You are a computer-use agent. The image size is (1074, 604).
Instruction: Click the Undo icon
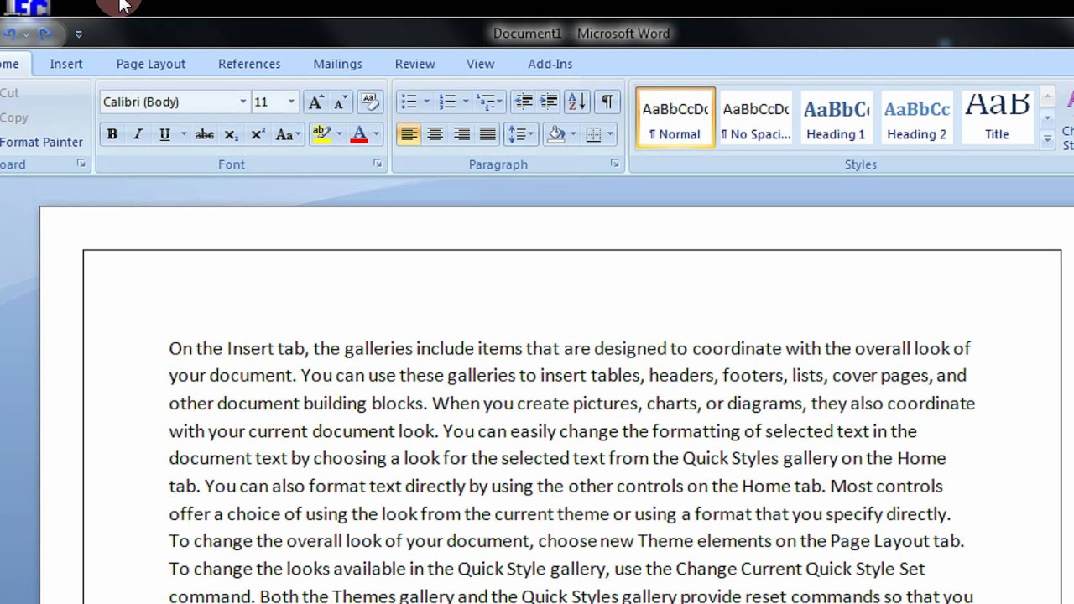click(11, 34)
